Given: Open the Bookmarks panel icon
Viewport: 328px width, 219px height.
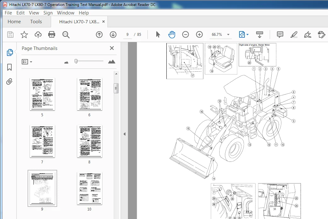Looking at the screenshot, I should (x=9, y=67).
